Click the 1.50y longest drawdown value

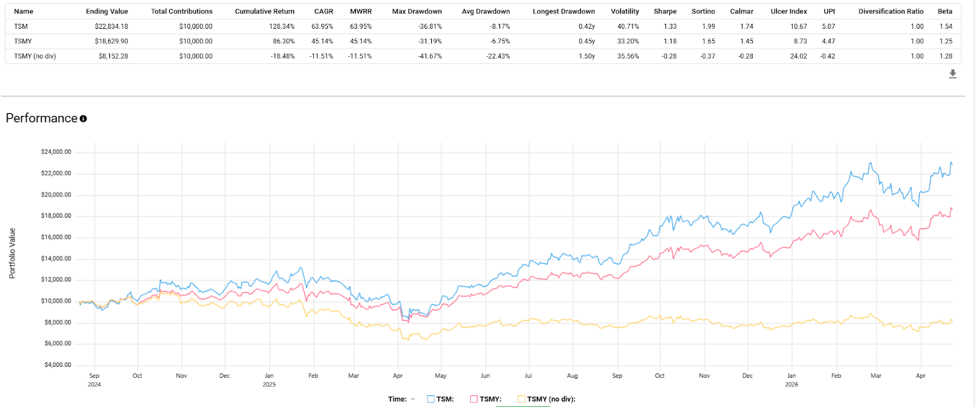click(x=587, y=56)
